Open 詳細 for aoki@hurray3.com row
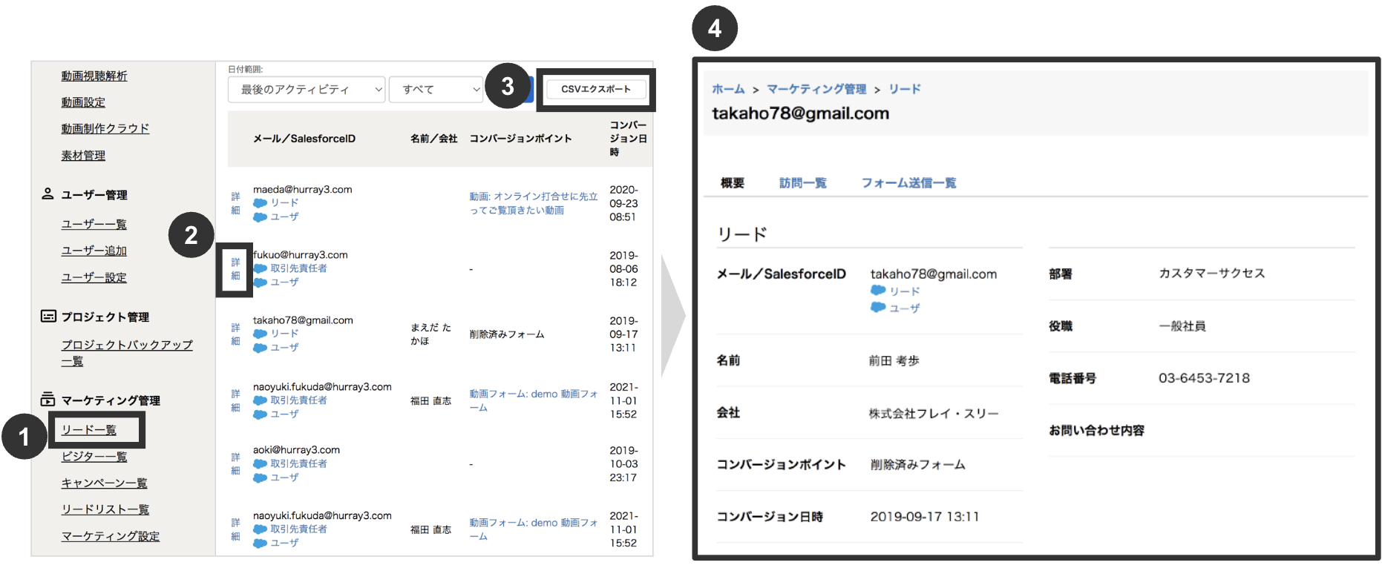 (x=235, y=464)
